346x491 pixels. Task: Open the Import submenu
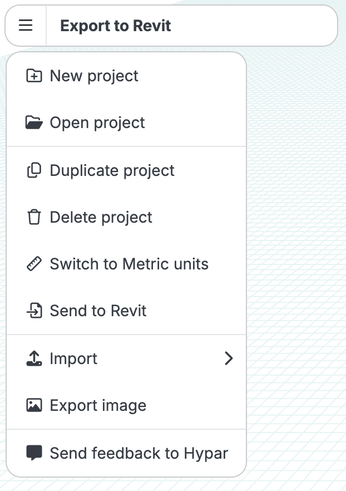(x=126, y=359)
